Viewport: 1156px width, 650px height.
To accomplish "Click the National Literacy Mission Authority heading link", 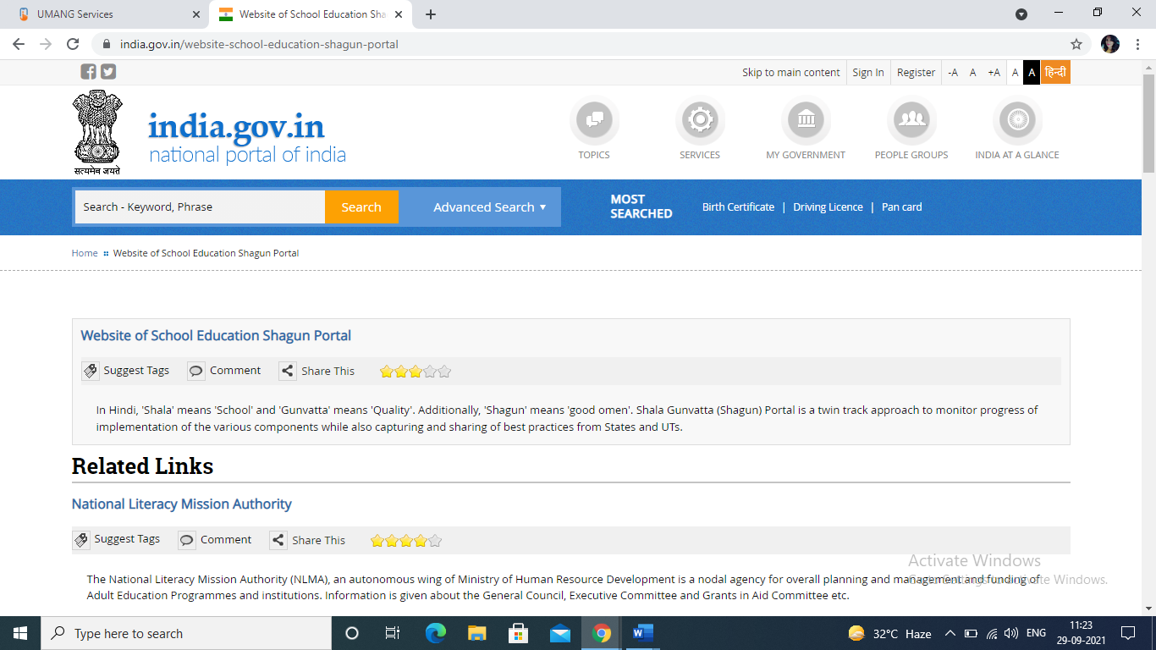I will click(x=180, y=504).
